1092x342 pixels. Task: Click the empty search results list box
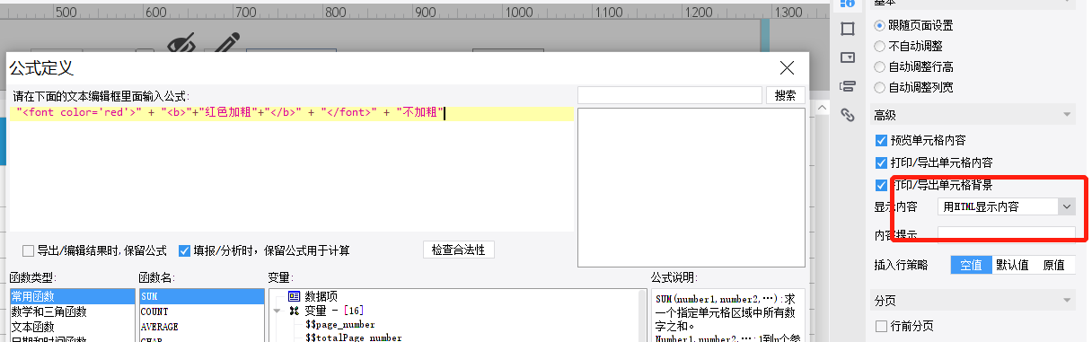(691, 188)
